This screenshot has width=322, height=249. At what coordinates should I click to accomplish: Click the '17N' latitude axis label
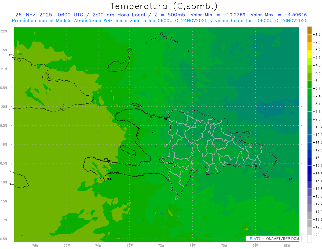pyautogui.click(x=4, y=220)
